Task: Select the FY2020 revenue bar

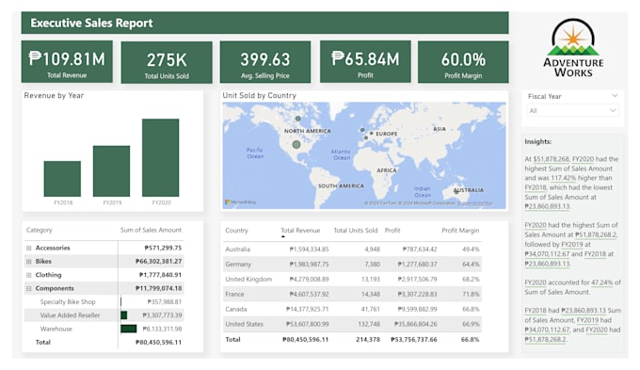Action: click(160, 157)
